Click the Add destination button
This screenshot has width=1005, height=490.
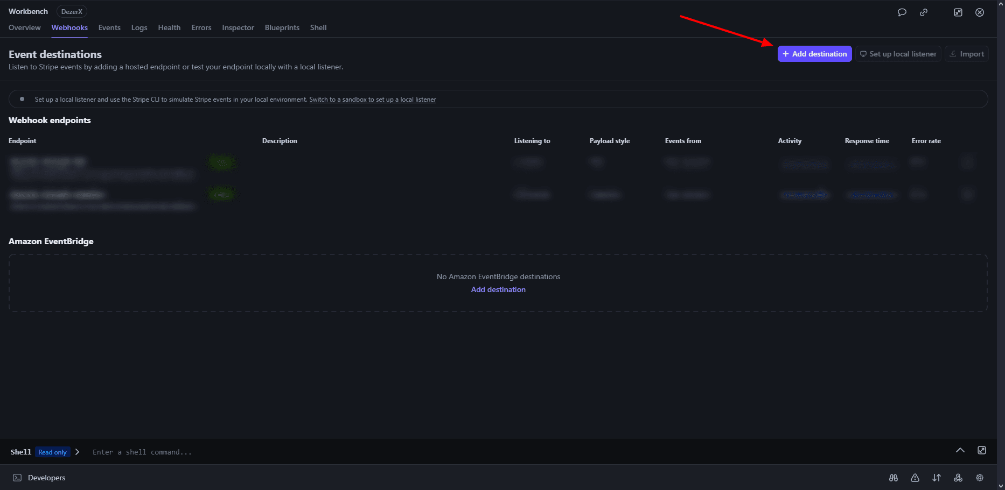pyautogui.click(x=814, y=54)
